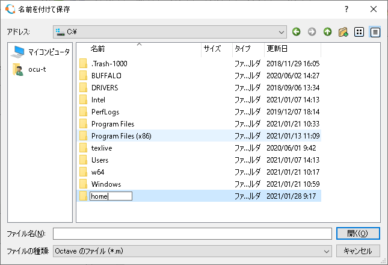Create a new folder
The image size is (388, 265).
343,31
